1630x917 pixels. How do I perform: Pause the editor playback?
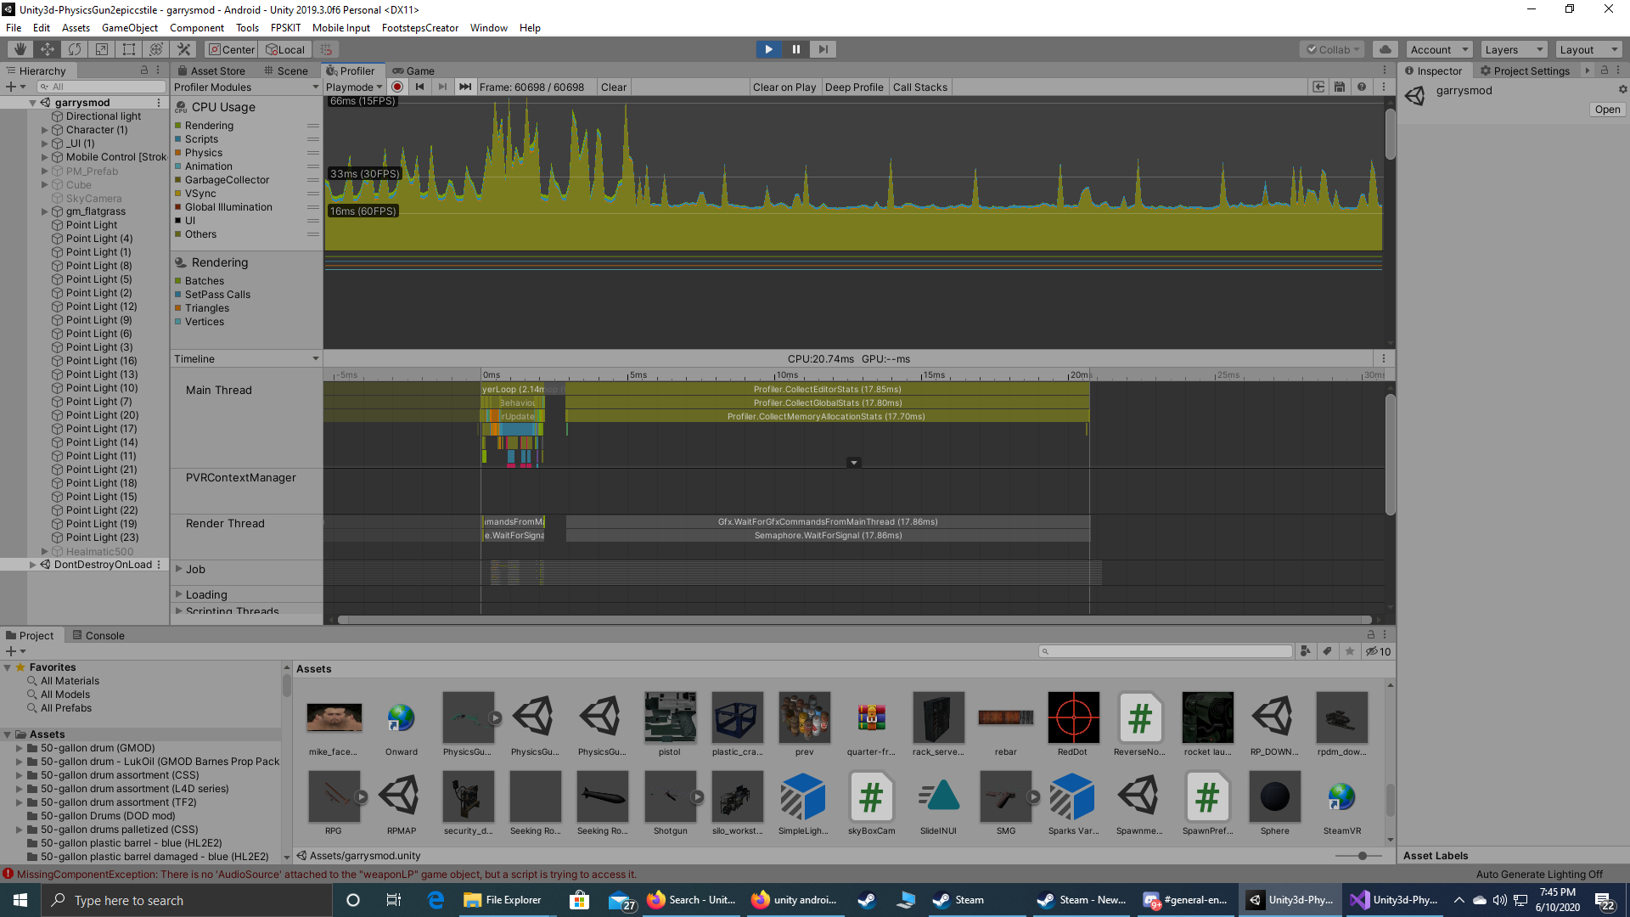[x=795, y=49]
